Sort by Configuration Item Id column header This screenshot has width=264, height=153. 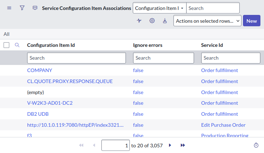[x=51, y=45]
